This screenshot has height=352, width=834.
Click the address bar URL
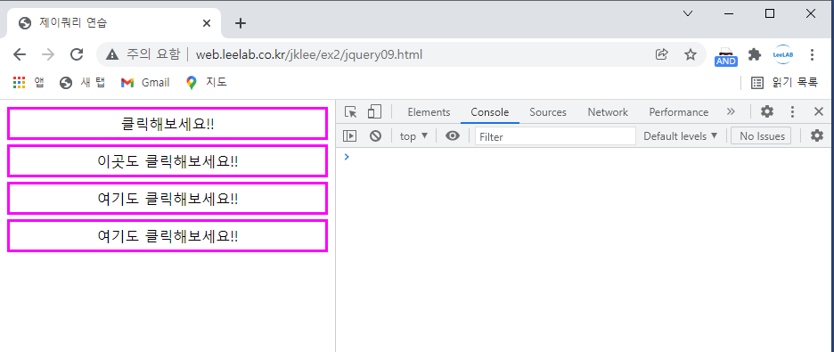point(309,54)
